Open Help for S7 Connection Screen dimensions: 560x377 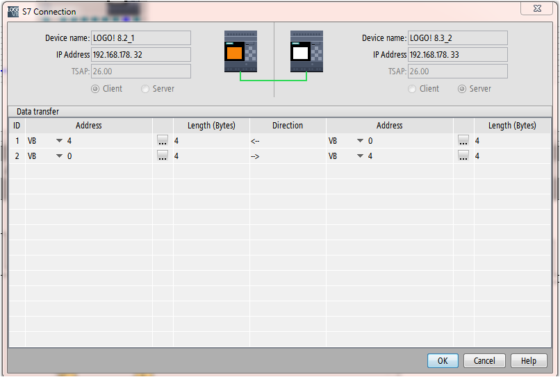[529, 360]
